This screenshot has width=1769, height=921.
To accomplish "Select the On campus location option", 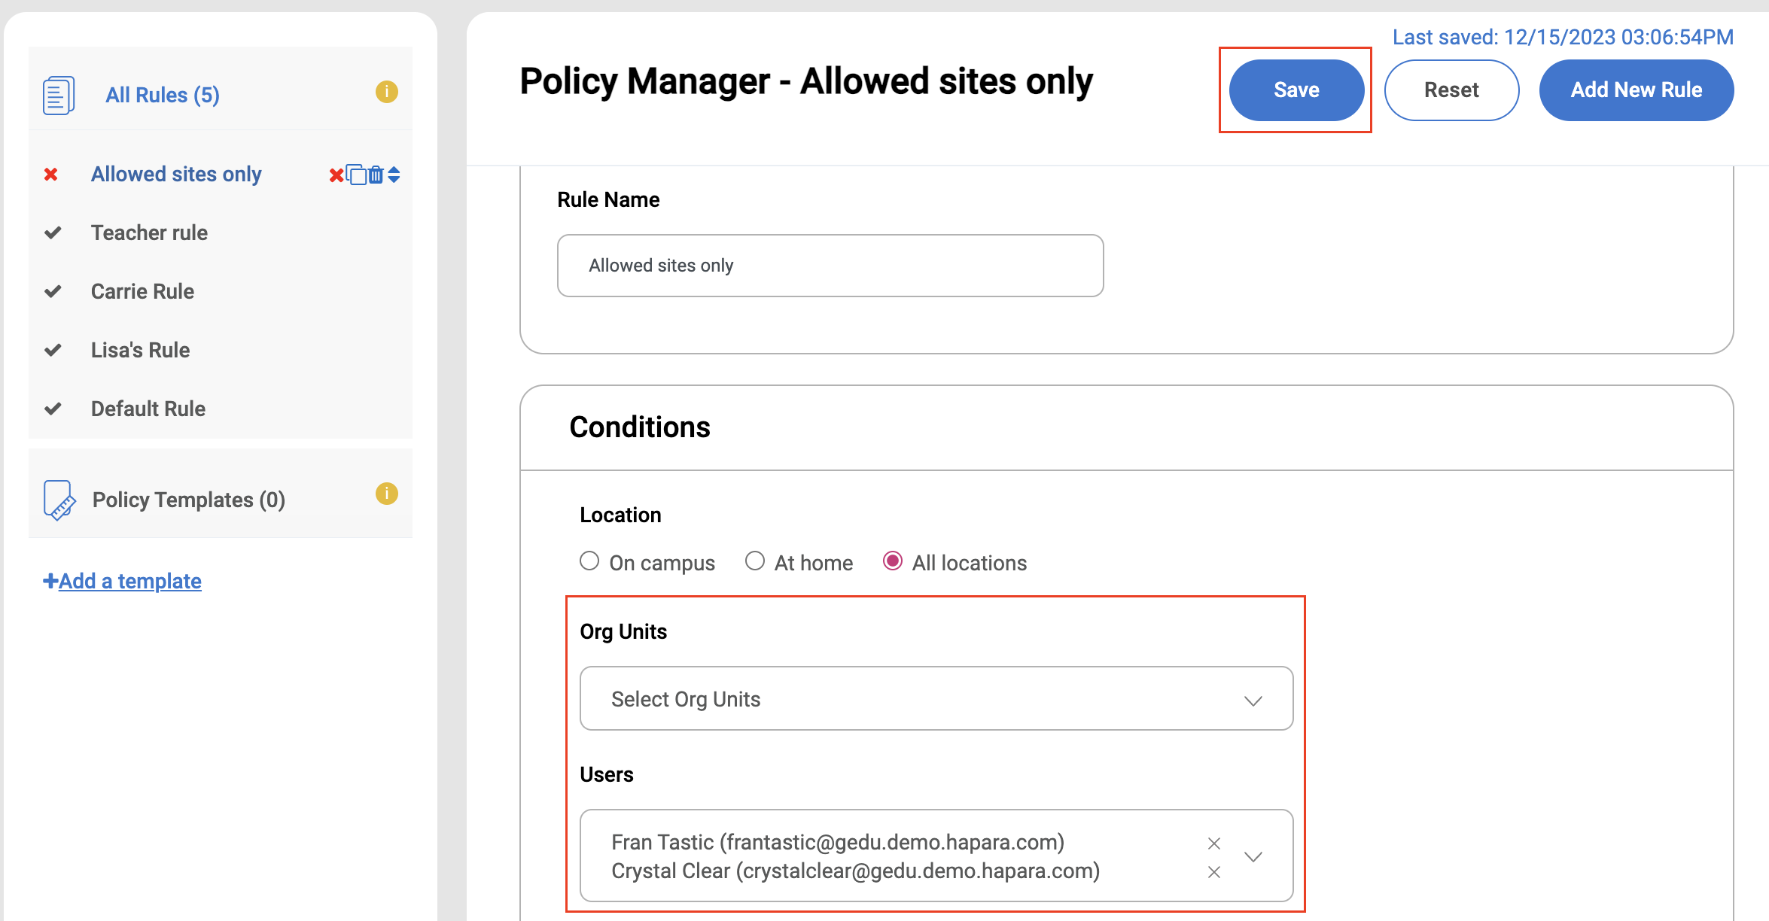I will [x=589, y=561].
